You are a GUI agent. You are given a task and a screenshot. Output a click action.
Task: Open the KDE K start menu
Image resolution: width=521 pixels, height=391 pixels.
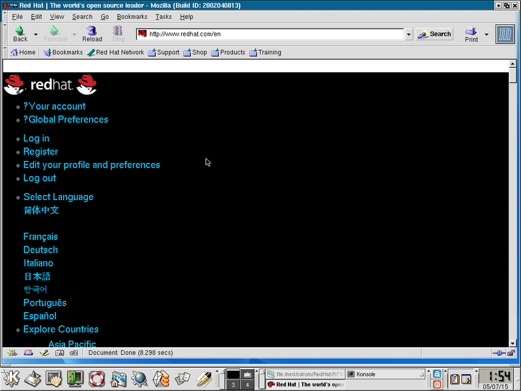11,379
